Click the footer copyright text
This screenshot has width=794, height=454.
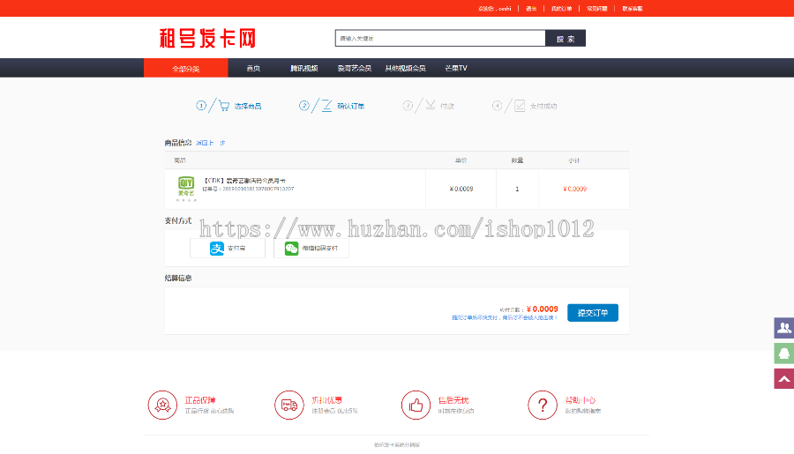pos(397,445)
